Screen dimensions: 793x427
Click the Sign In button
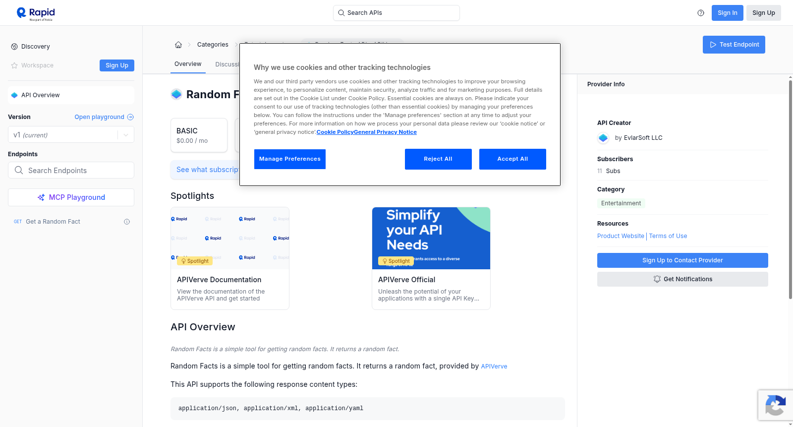pos(728,13)
